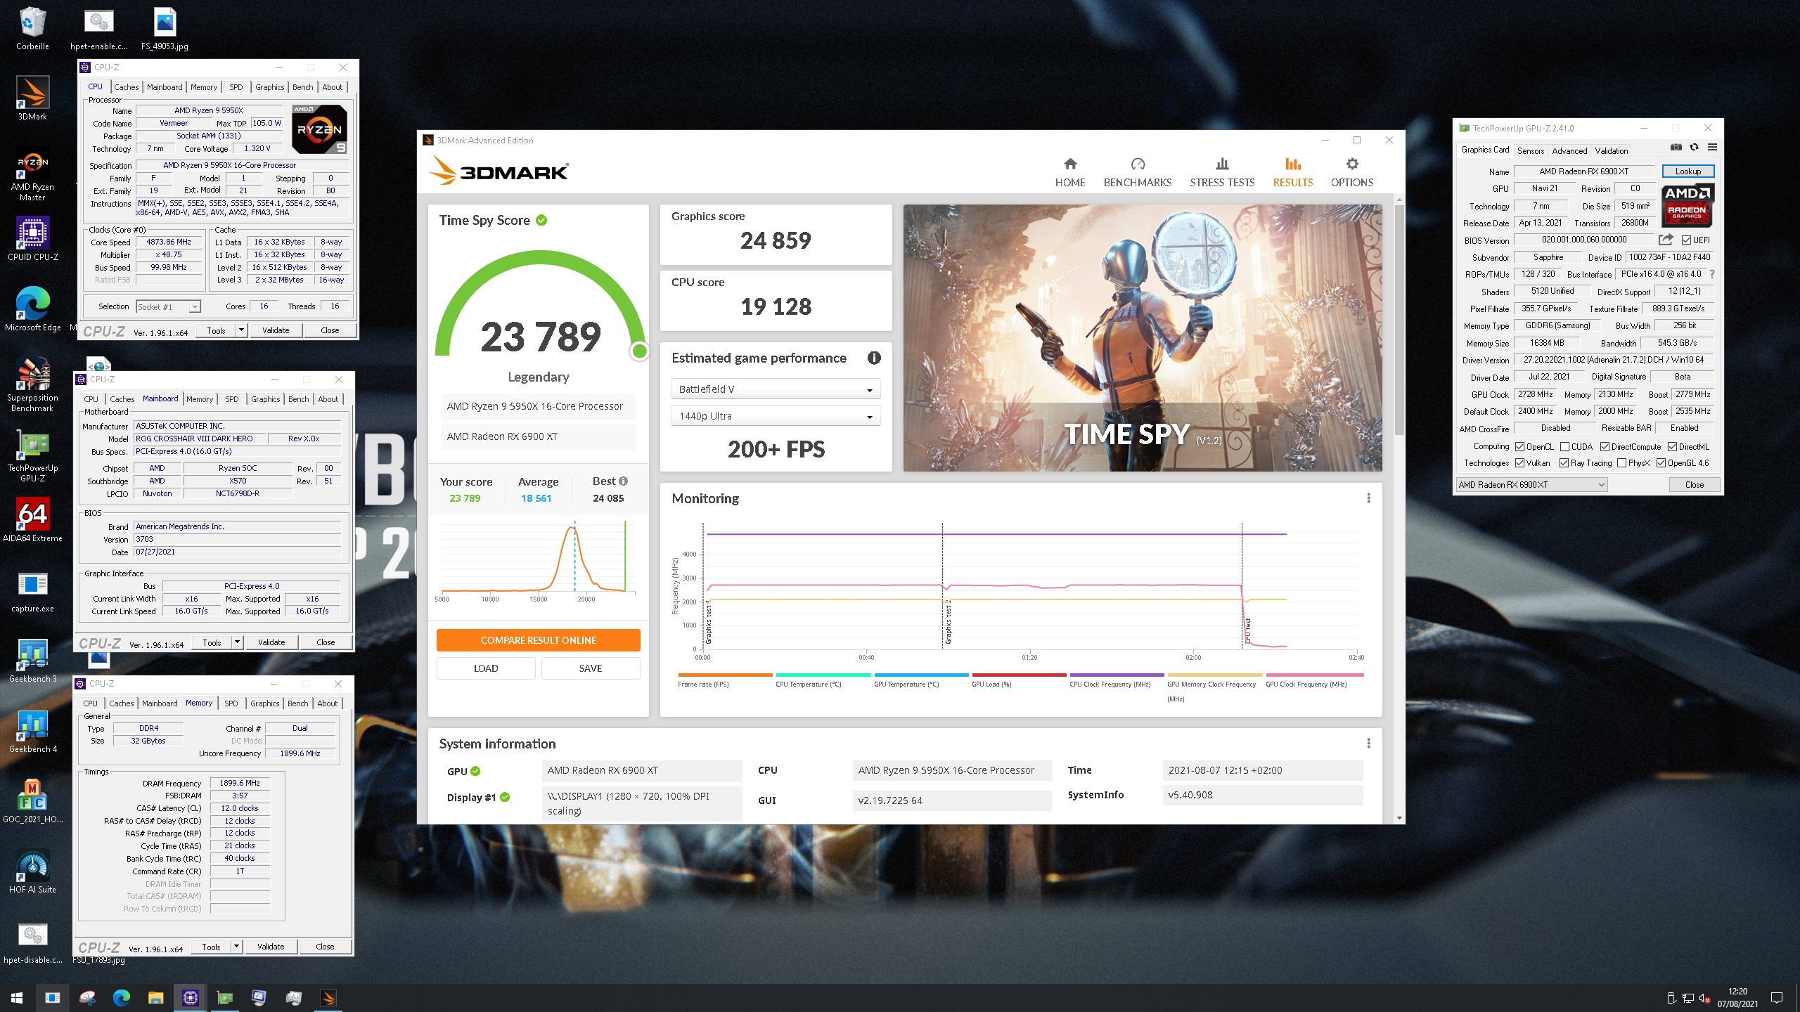Open the 3DMark HOME icon
Screen dimensions: 1800x1012
tap(1070, 164)
